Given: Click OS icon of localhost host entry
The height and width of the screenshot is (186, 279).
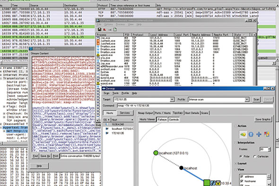Looking at the screenshot, I should (x=107, y=128).
